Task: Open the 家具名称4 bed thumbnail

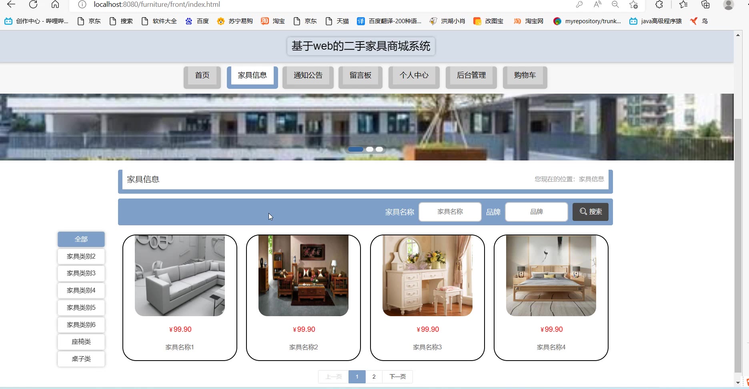Action: click(x=551, y=276)
